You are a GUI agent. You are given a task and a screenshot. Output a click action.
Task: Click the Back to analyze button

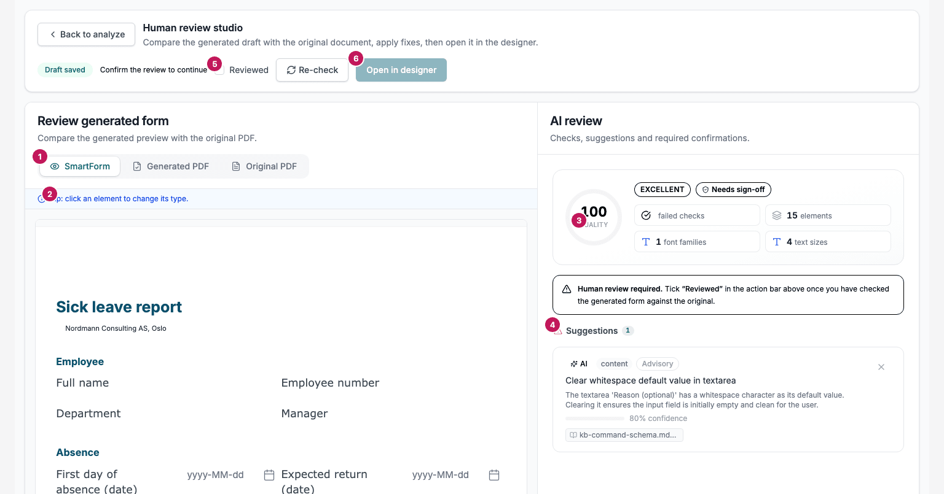tap(86, 34)
